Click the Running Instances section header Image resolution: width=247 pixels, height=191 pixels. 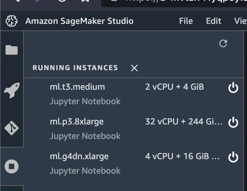point(75,68)
